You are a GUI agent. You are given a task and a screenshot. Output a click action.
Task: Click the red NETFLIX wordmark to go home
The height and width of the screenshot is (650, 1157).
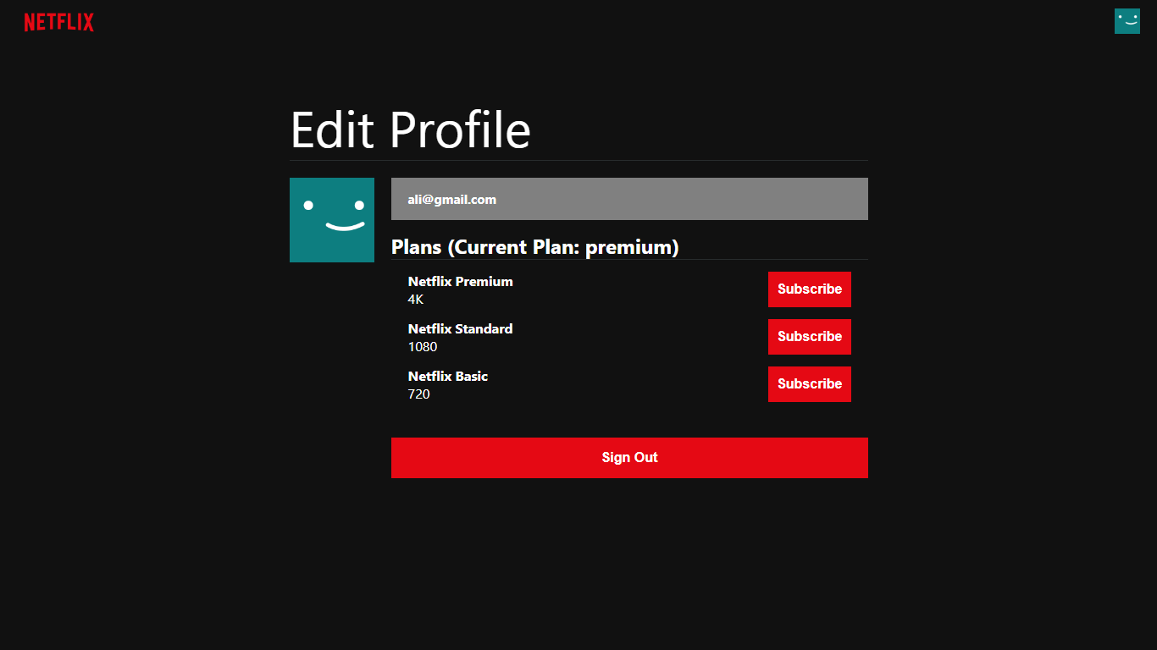pyautogui.click(x=58, y=22)
